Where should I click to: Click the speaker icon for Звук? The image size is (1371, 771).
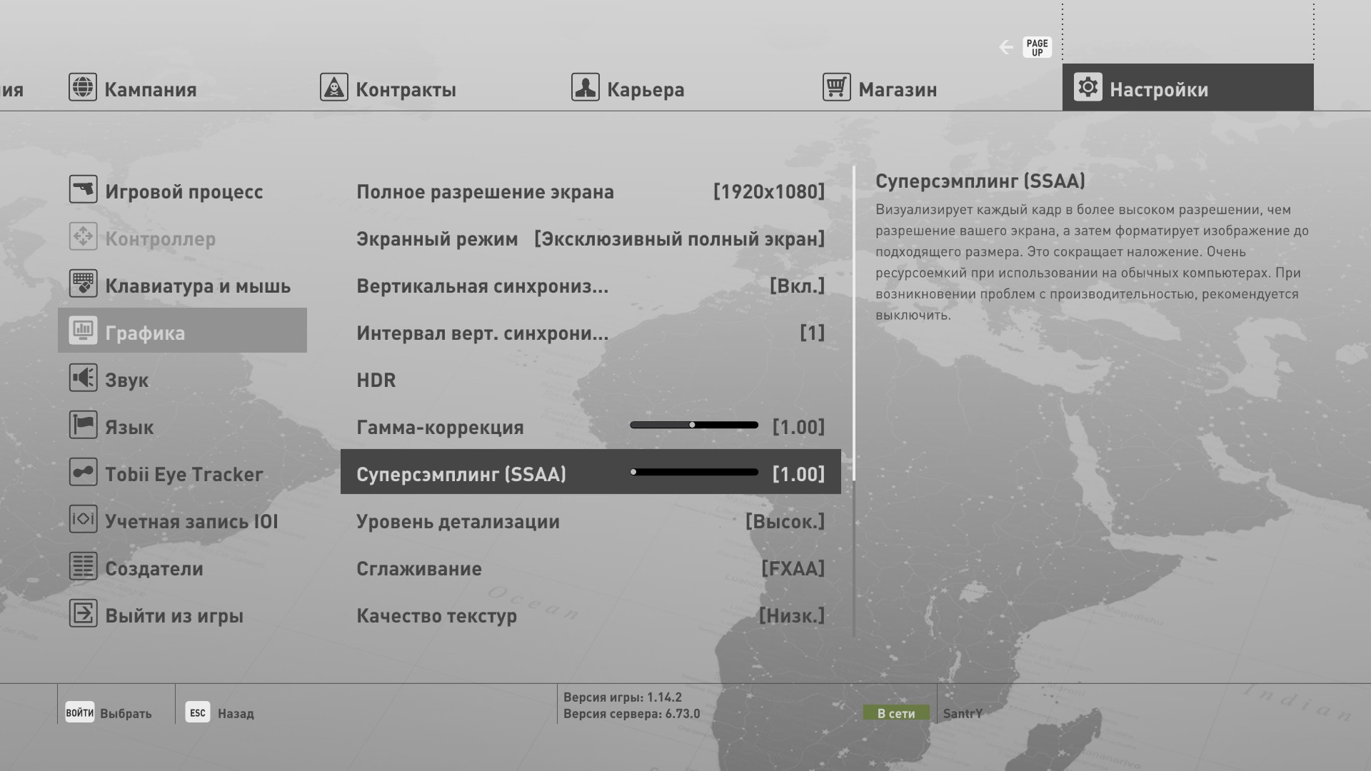click(x=84, y=378)
